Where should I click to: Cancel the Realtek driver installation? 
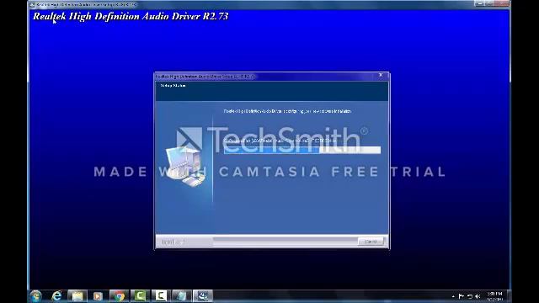(371, 242)
